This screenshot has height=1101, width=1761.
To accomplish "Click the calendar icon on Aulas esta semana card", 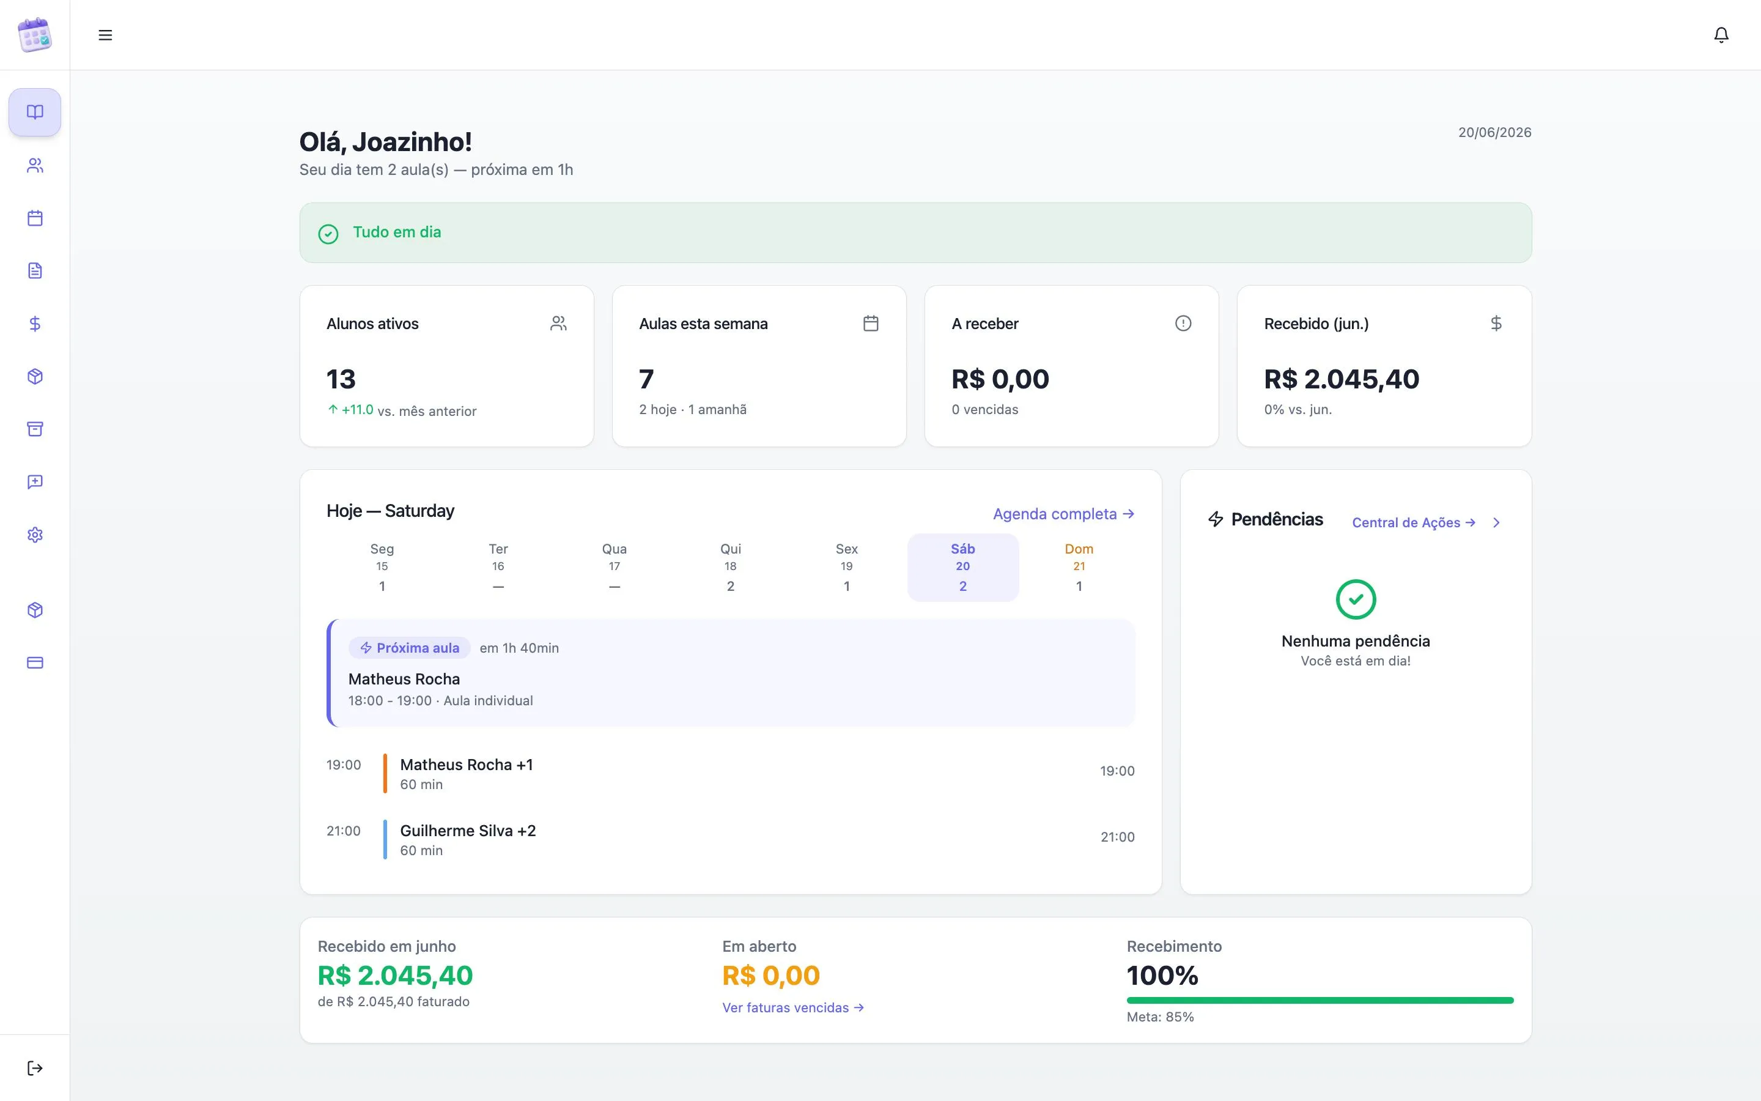I will tap(871, 324).
